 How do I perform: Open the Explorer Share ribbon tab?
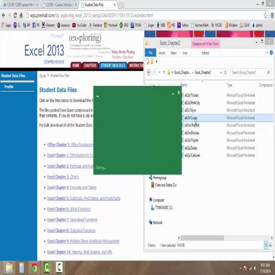(x=174, y=53)
